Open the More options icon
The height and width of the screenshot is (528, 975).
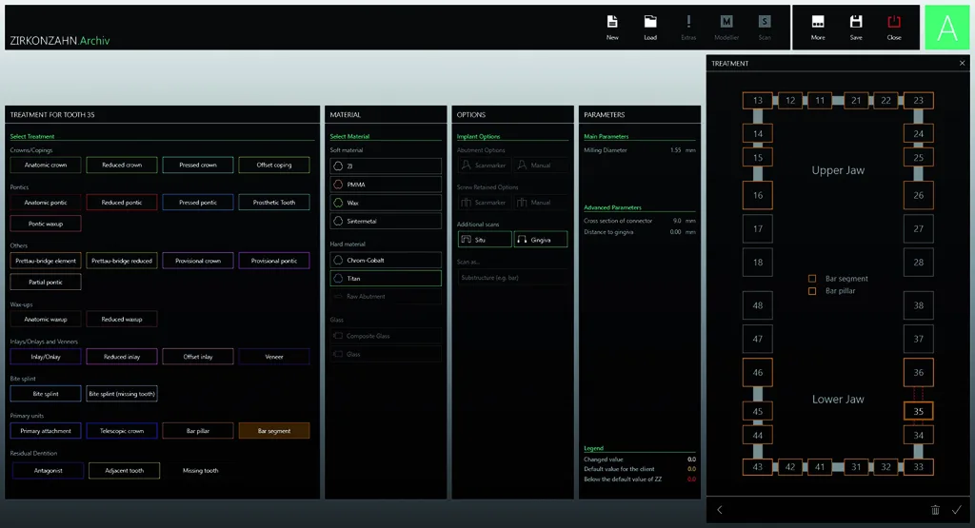click(x=818, y=23)
